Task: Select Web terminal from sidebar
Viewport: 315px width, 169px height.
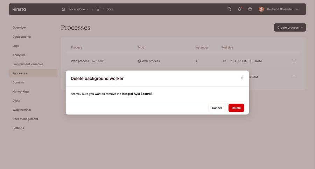Action: click(x=22, y=110)
